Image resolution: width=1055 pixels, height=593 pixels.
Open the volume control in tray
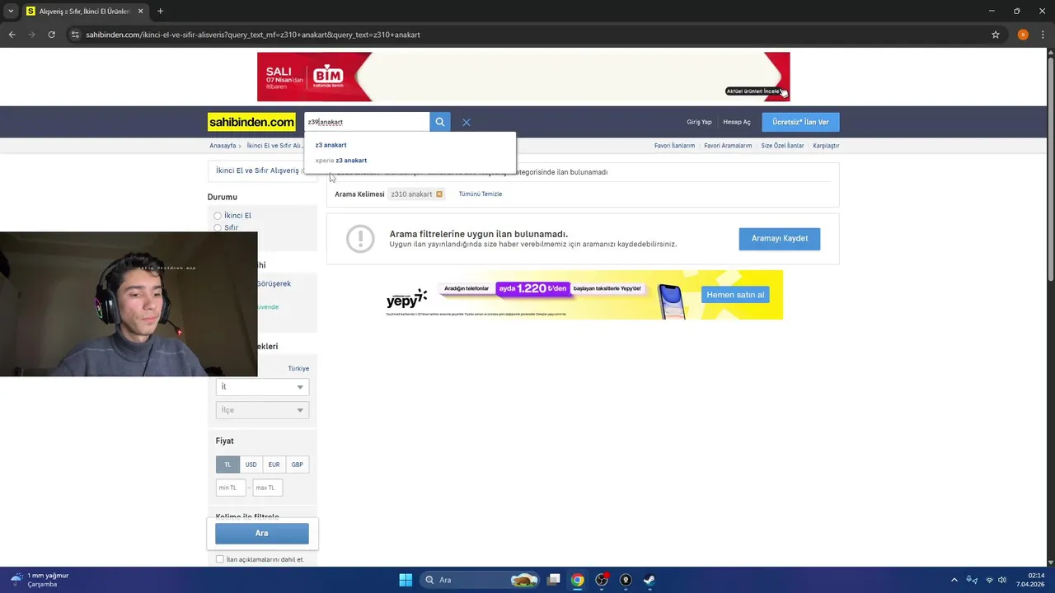click(1003, 580)
